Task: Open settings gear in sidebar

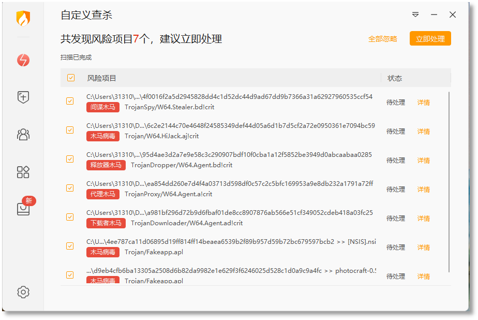Action: tap(23, 292)
